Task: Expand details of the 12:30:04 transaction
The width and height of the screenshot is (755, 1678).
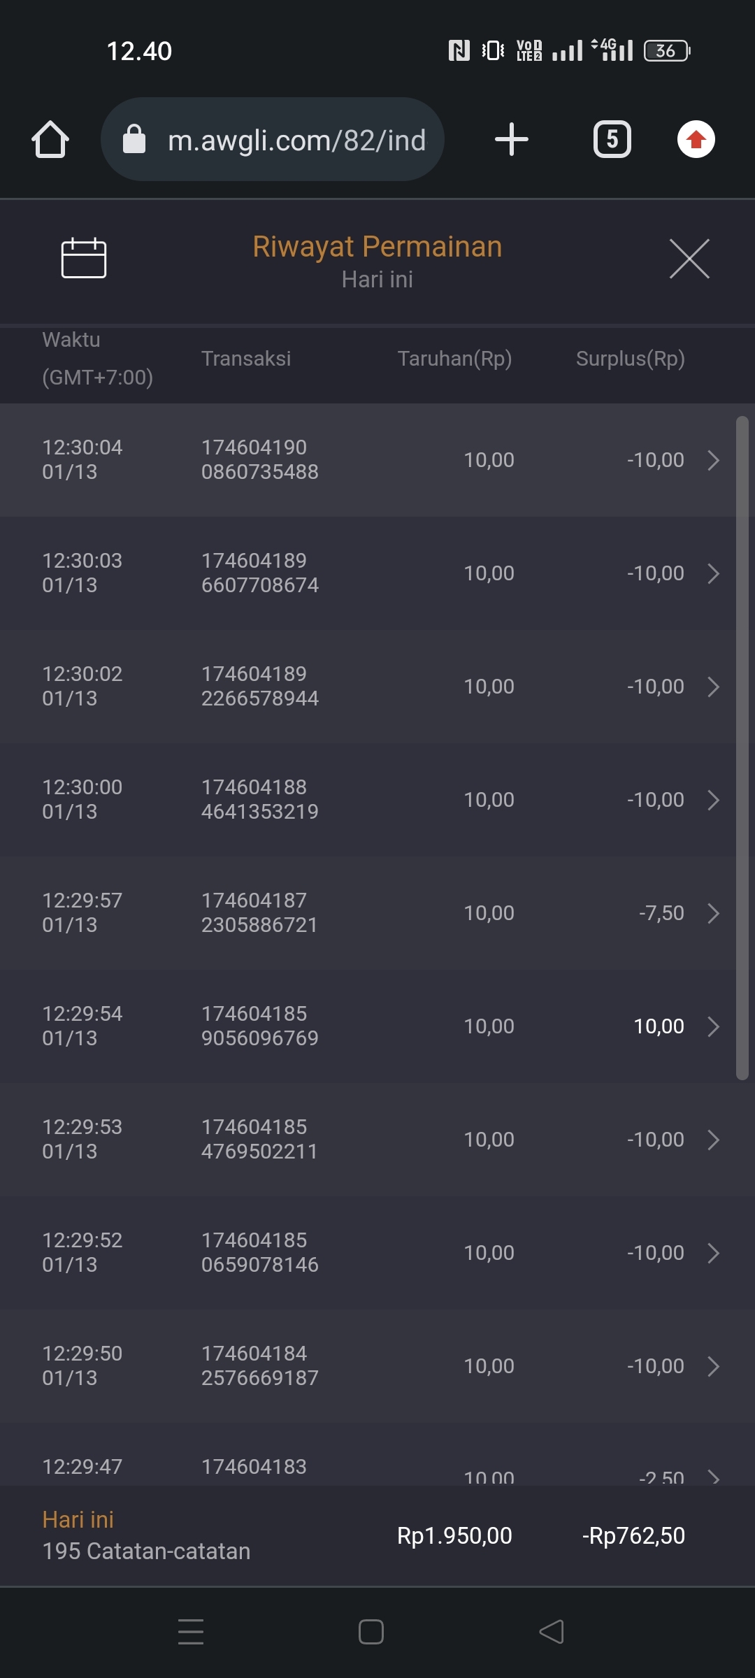Action: pyautogui.click(x=713, y=460)
